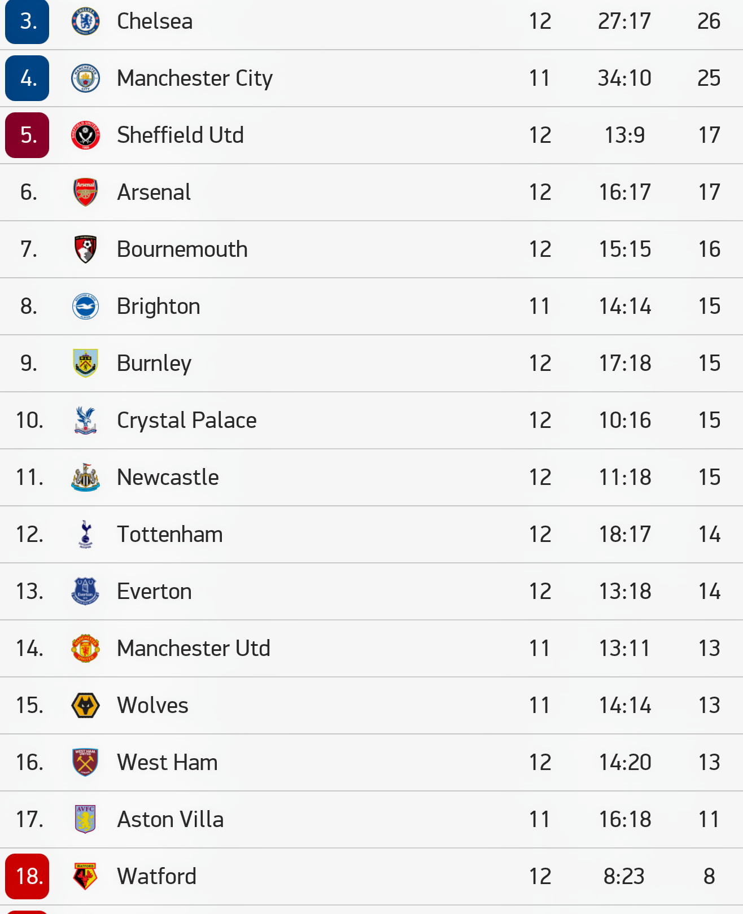Click the Manchester City crest icon
Viewport: 743px width, 914px height.
[x=86, y=78]
